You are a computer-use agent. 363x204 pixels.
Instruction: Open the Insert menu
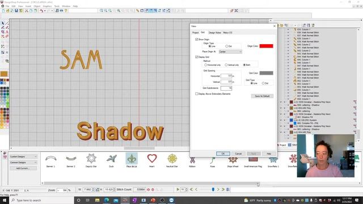pyautogui.click(x=28, y=6)
